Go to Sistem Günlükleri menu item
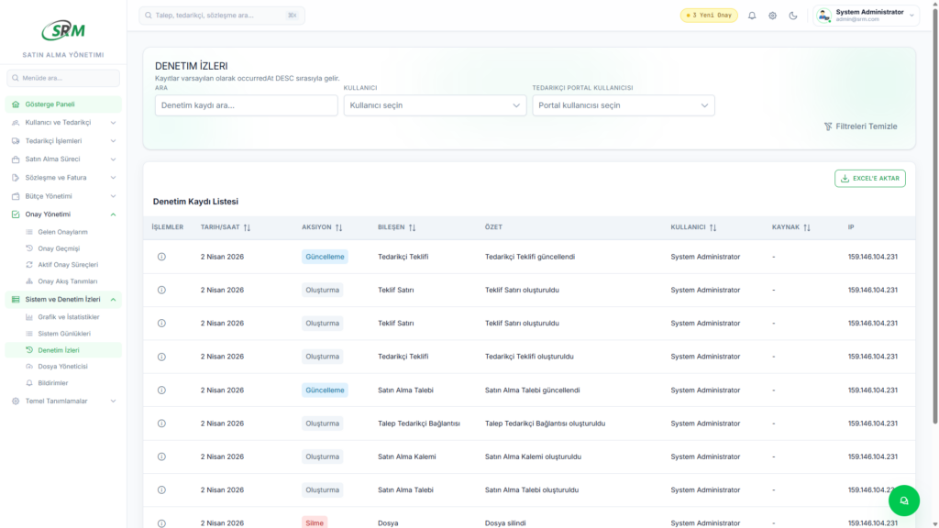This screenshot has height=528, width=939. tap(63, 334)
